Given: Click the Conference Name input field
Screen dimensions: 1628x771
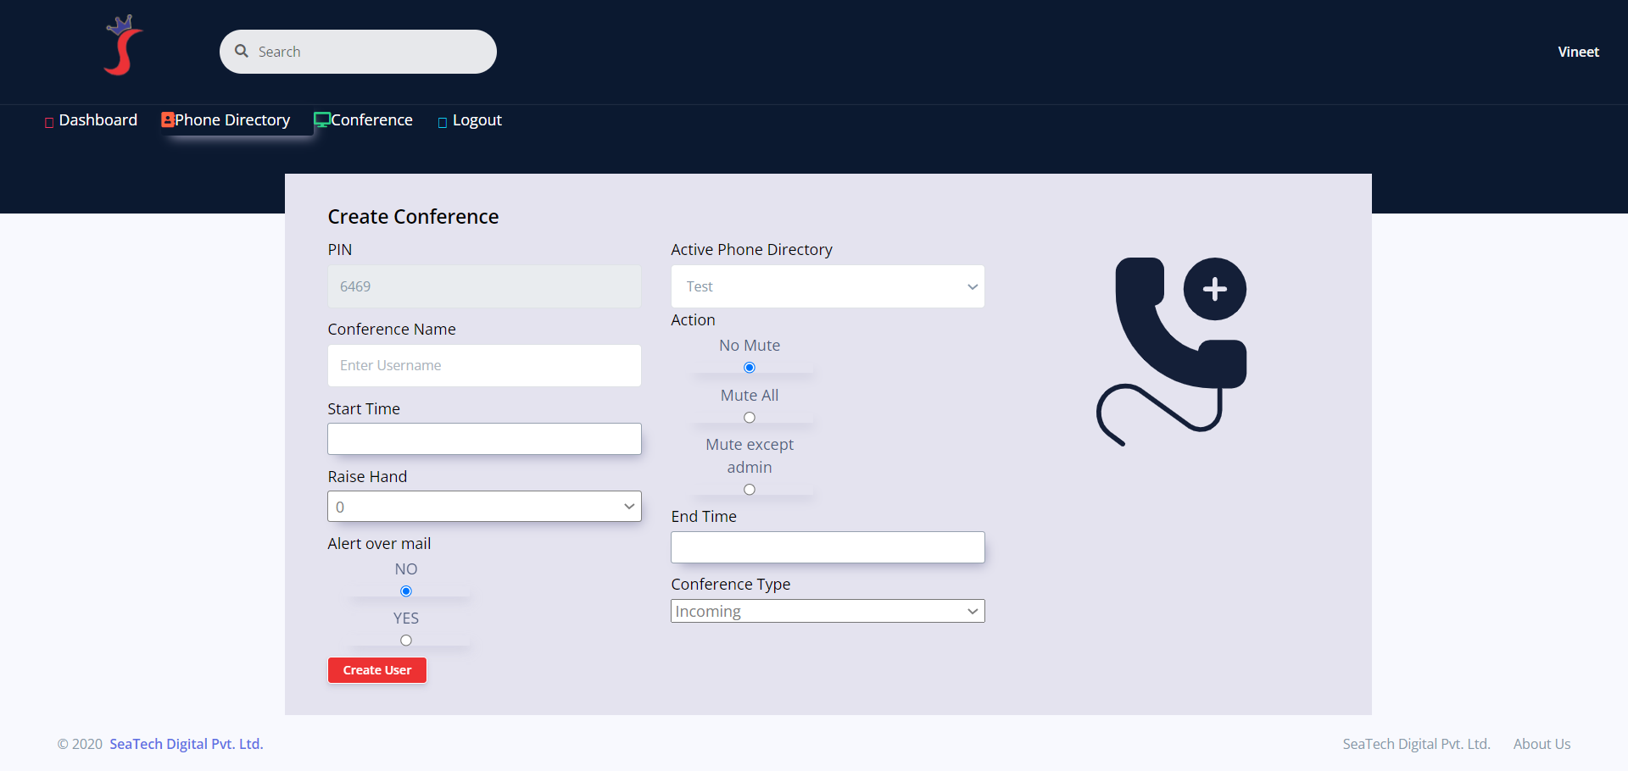Looking at the screenshot, I should (x=484, y=366).
